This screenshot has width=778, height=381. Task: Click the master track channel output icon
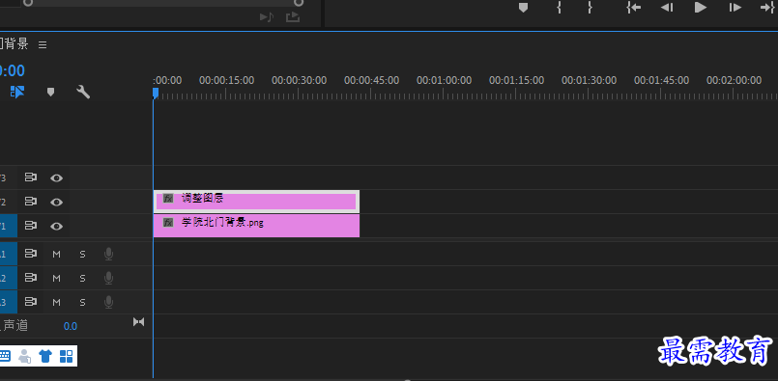[x=139, y=322]
